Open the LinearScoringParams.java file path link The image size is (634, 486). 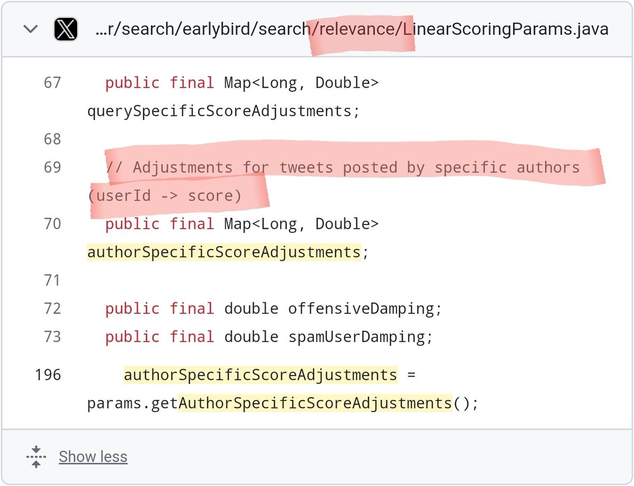(x=351, y=29)
